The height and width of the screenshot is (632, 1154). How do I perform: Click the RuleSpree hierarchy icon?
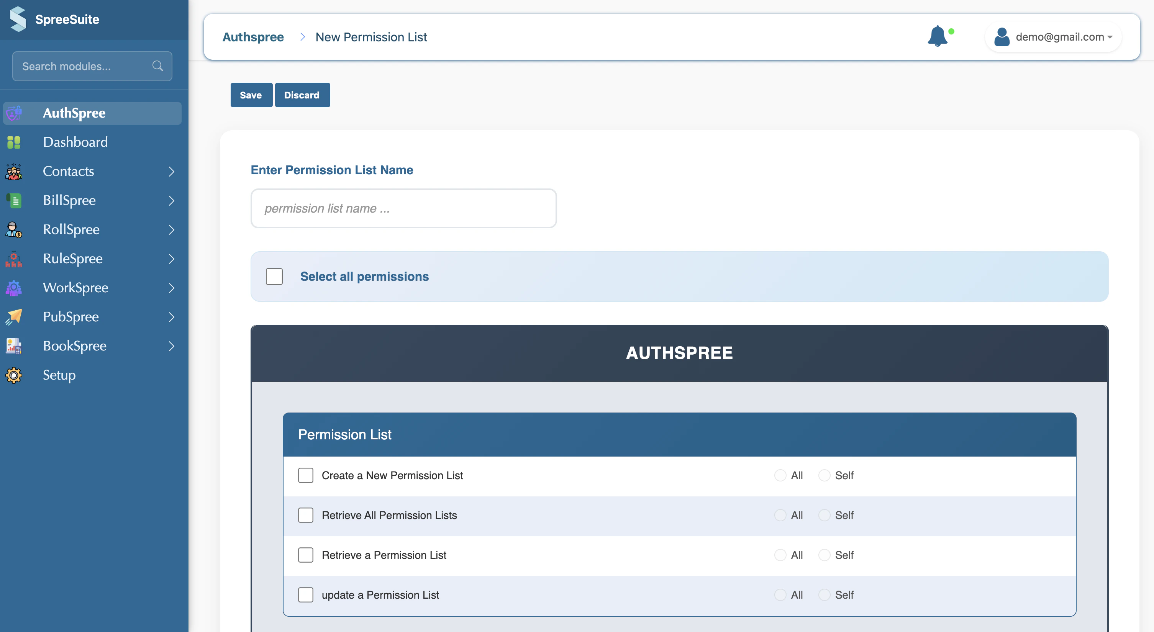(x=14, y=259)
